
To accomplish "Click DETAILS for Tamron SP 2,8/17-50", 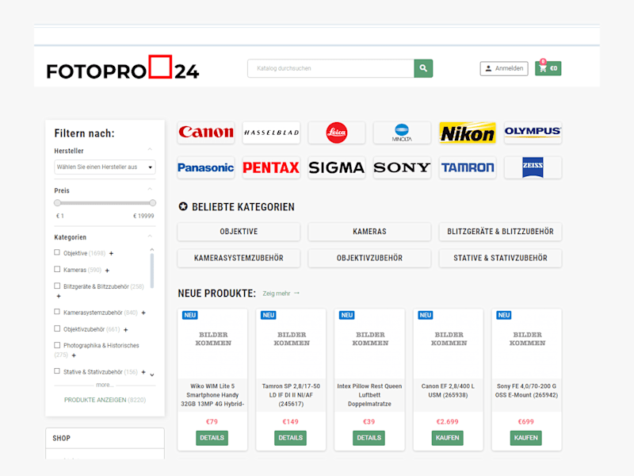I will point(290,438).
